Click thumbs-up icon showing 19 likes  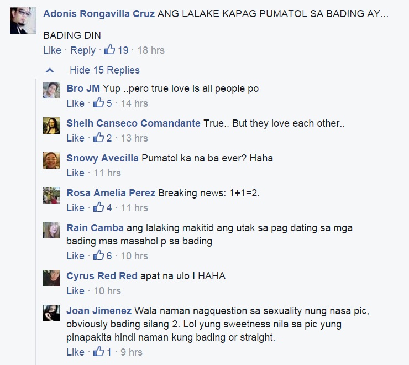click(x=110, y=49)
